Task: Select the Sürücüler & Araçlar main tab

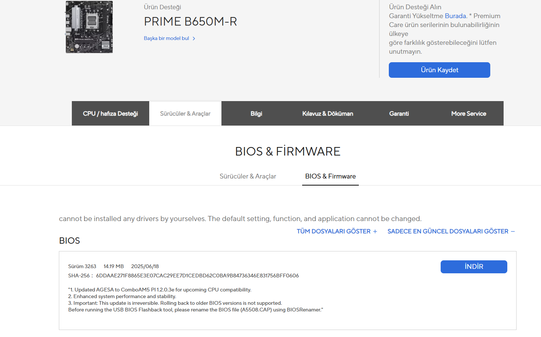Action: coord(185,113)
